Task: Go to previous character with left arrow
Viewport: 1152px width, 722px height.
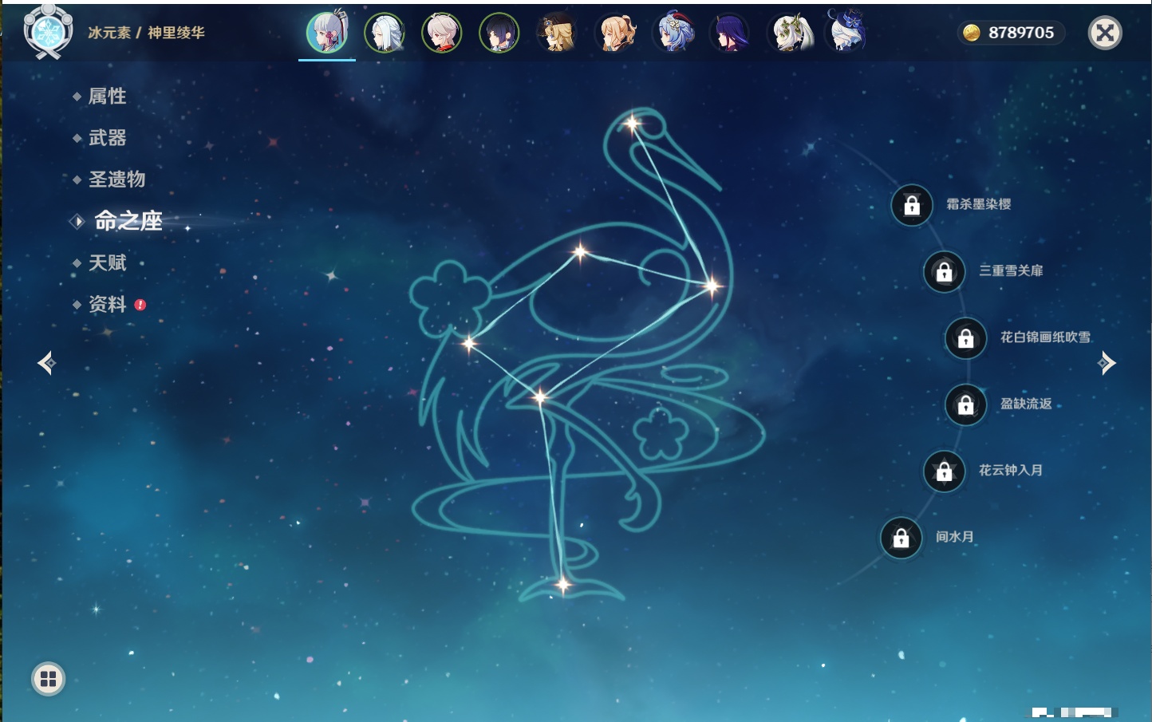Action: (46, 363)
